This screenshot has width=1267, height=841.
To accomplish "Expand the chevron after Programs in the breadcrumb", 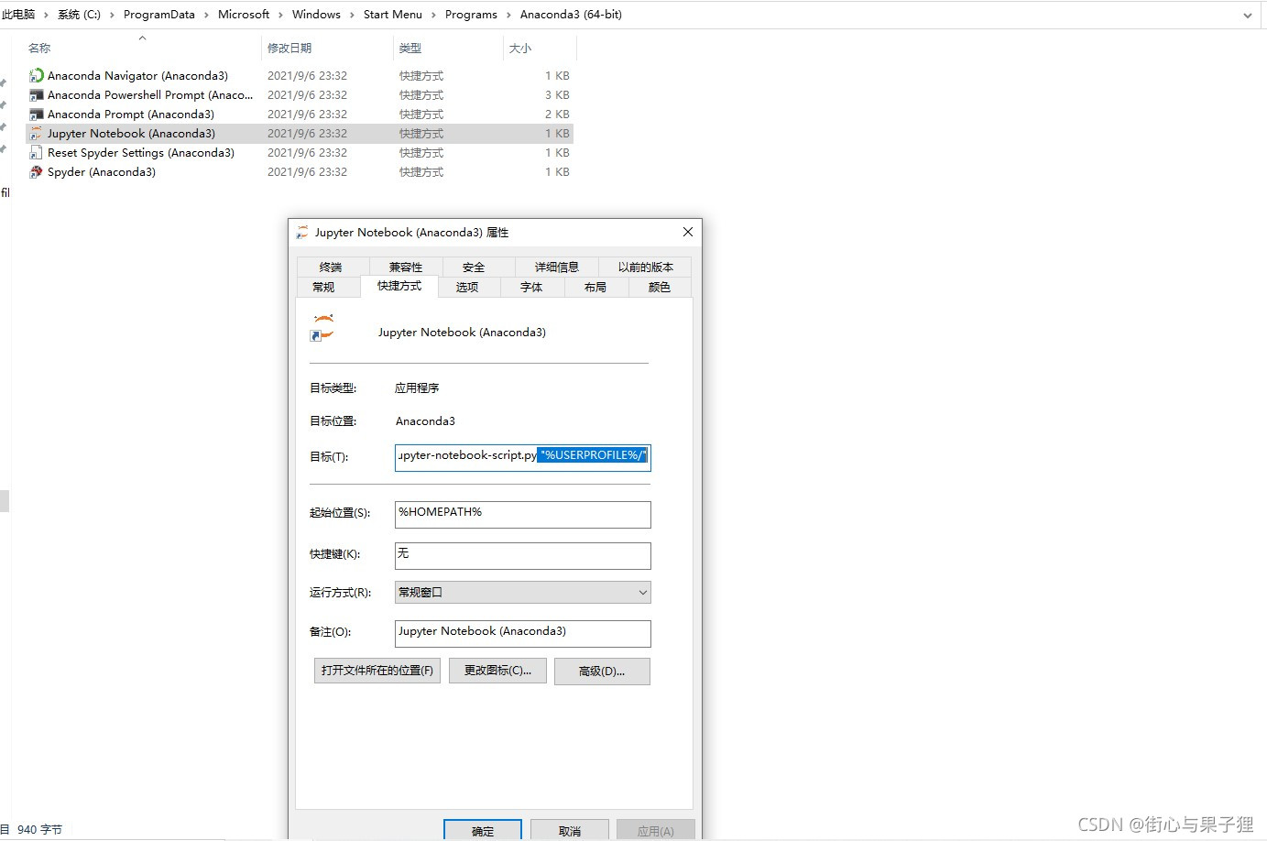I will pos(508,15).
